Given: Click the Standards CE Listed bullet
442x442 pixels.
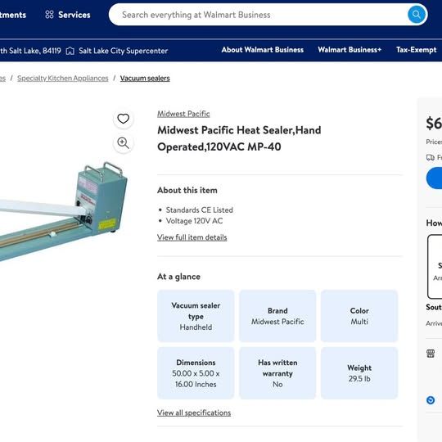Looking at the screenshot, I should pos(199,210).
